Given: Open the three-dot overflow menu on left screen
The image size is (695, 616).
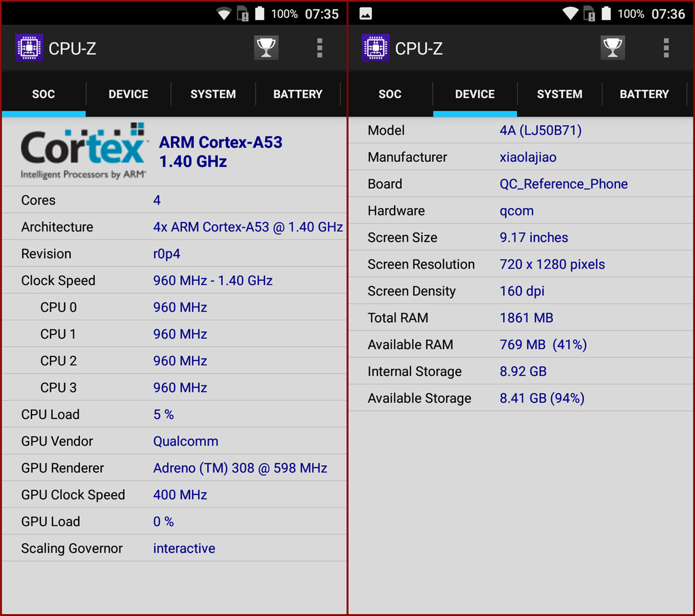Looking at the screenshot, I should [319, 48].
